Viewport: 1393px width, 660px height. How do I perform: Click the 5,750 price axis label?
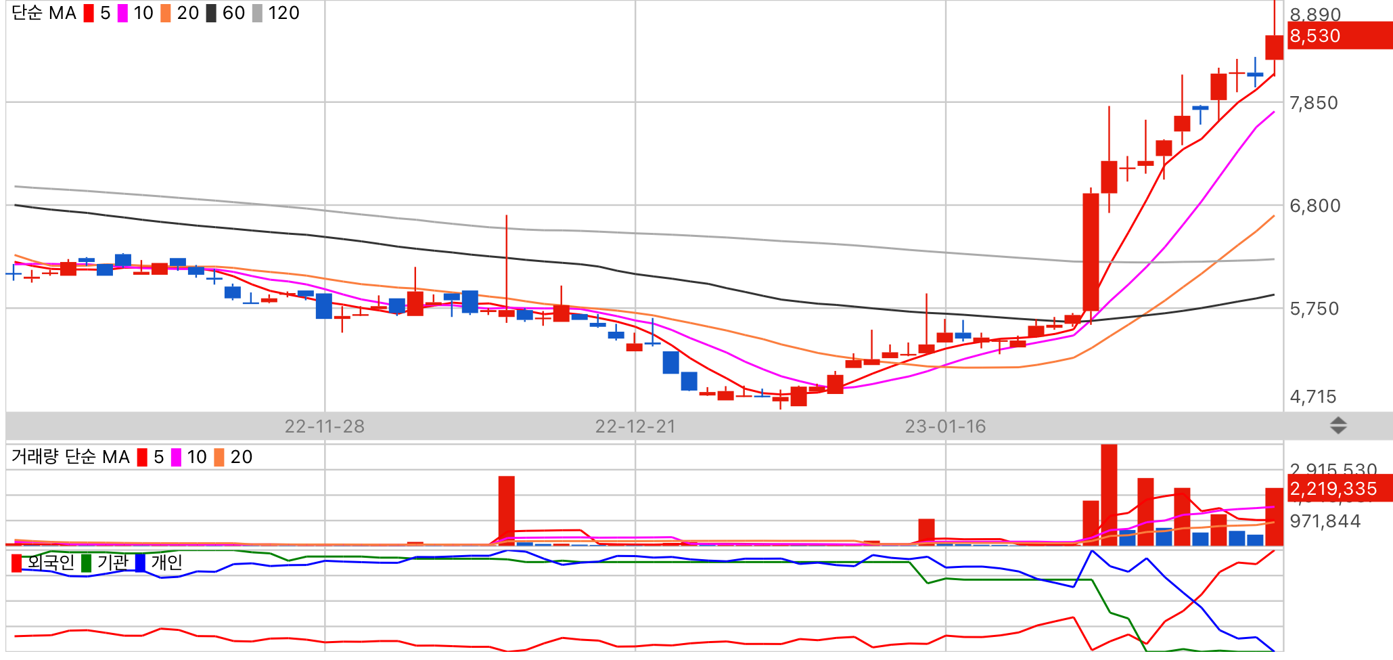pos(1315,309)
